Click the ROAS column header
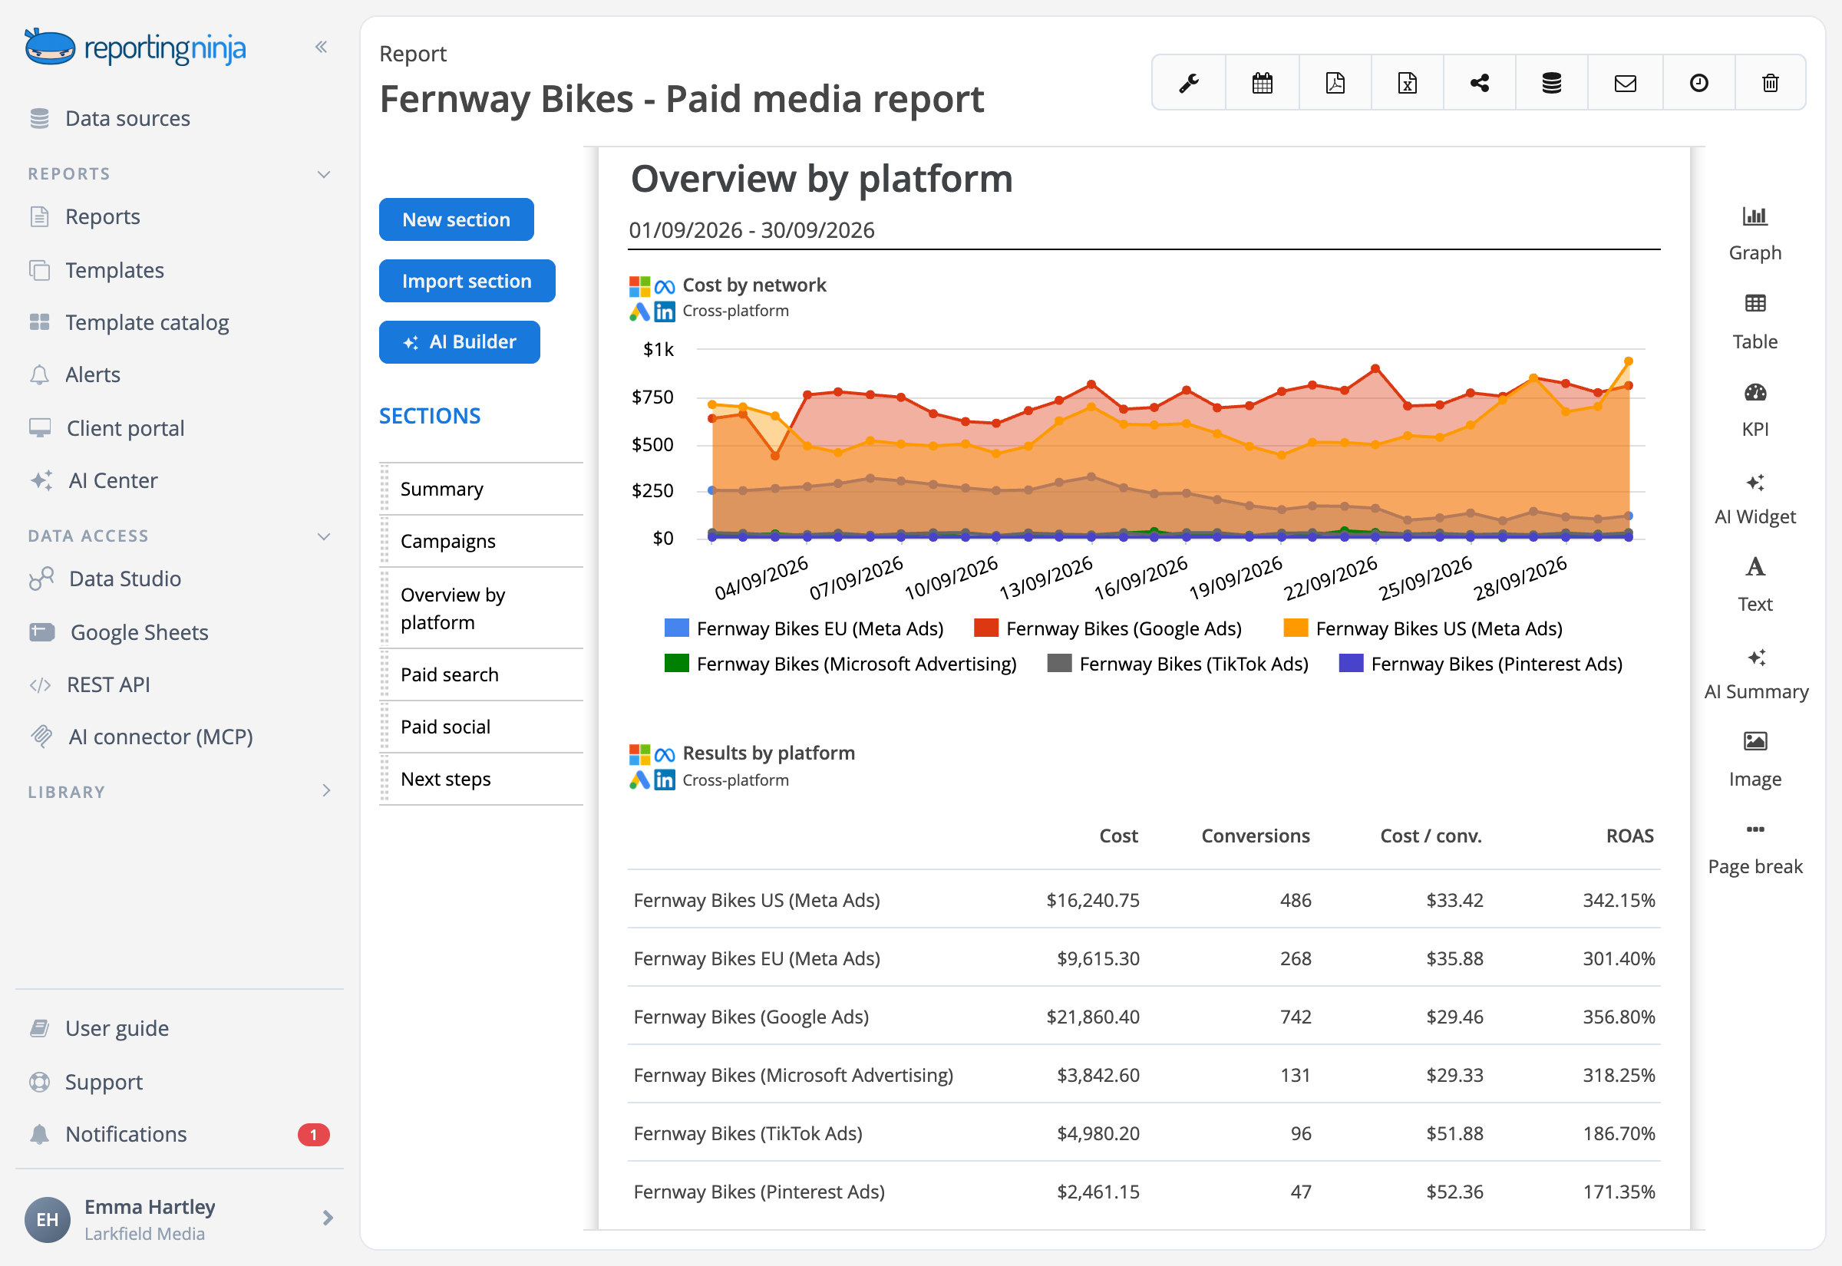The height and width of the screenshot is (1266, 1842). pyautogui.click(x=1629, y=836)
